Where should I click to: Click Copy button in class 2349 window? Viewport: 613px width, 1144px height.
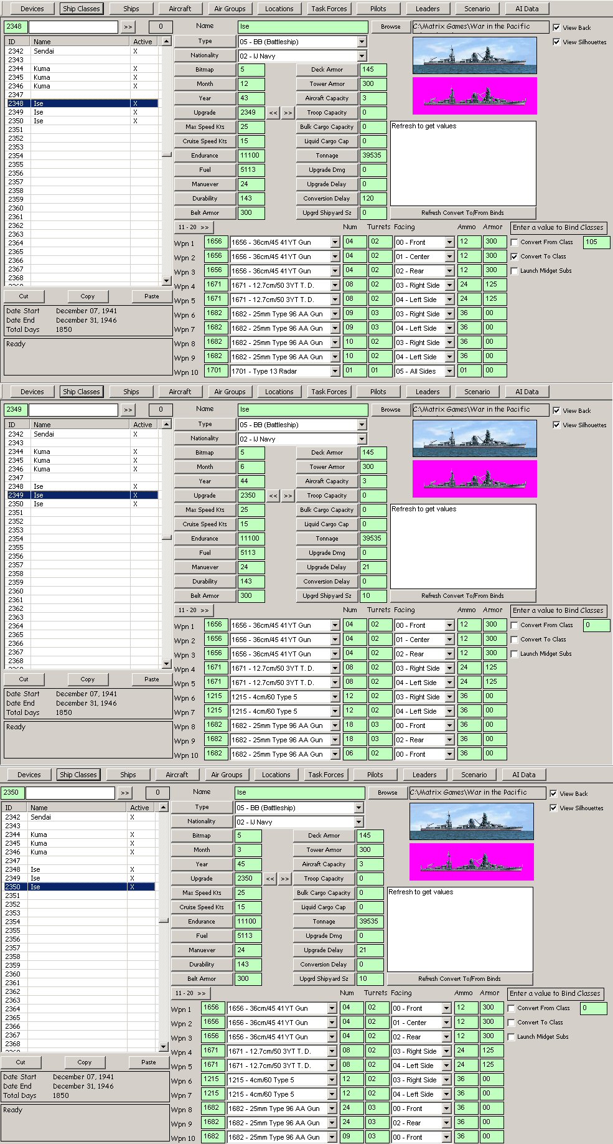(x=88, y=679)
